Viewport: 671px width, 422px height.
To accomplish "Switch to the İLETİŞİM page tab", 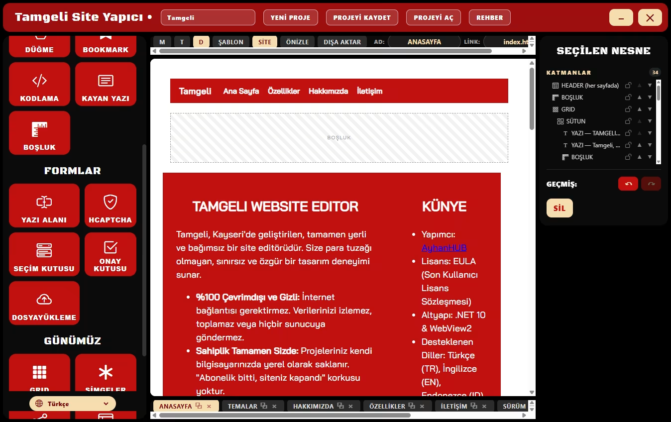I will [454, 406].
